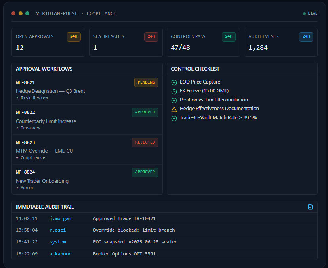Click the APPROVED badge for WF-8822

pos(145,113)
